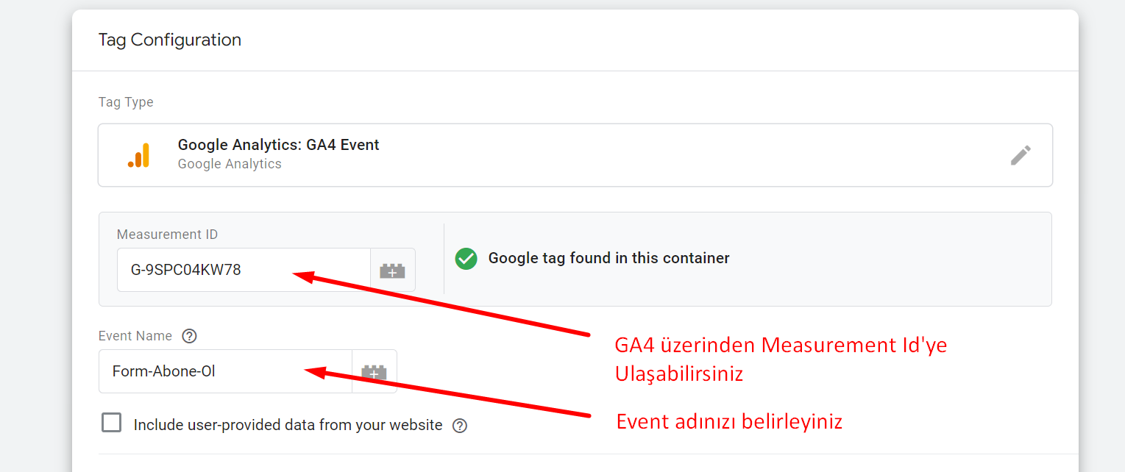Click the Tag Configuration heading
Screen dimensions: 1125x472
[x=170, y=40]
